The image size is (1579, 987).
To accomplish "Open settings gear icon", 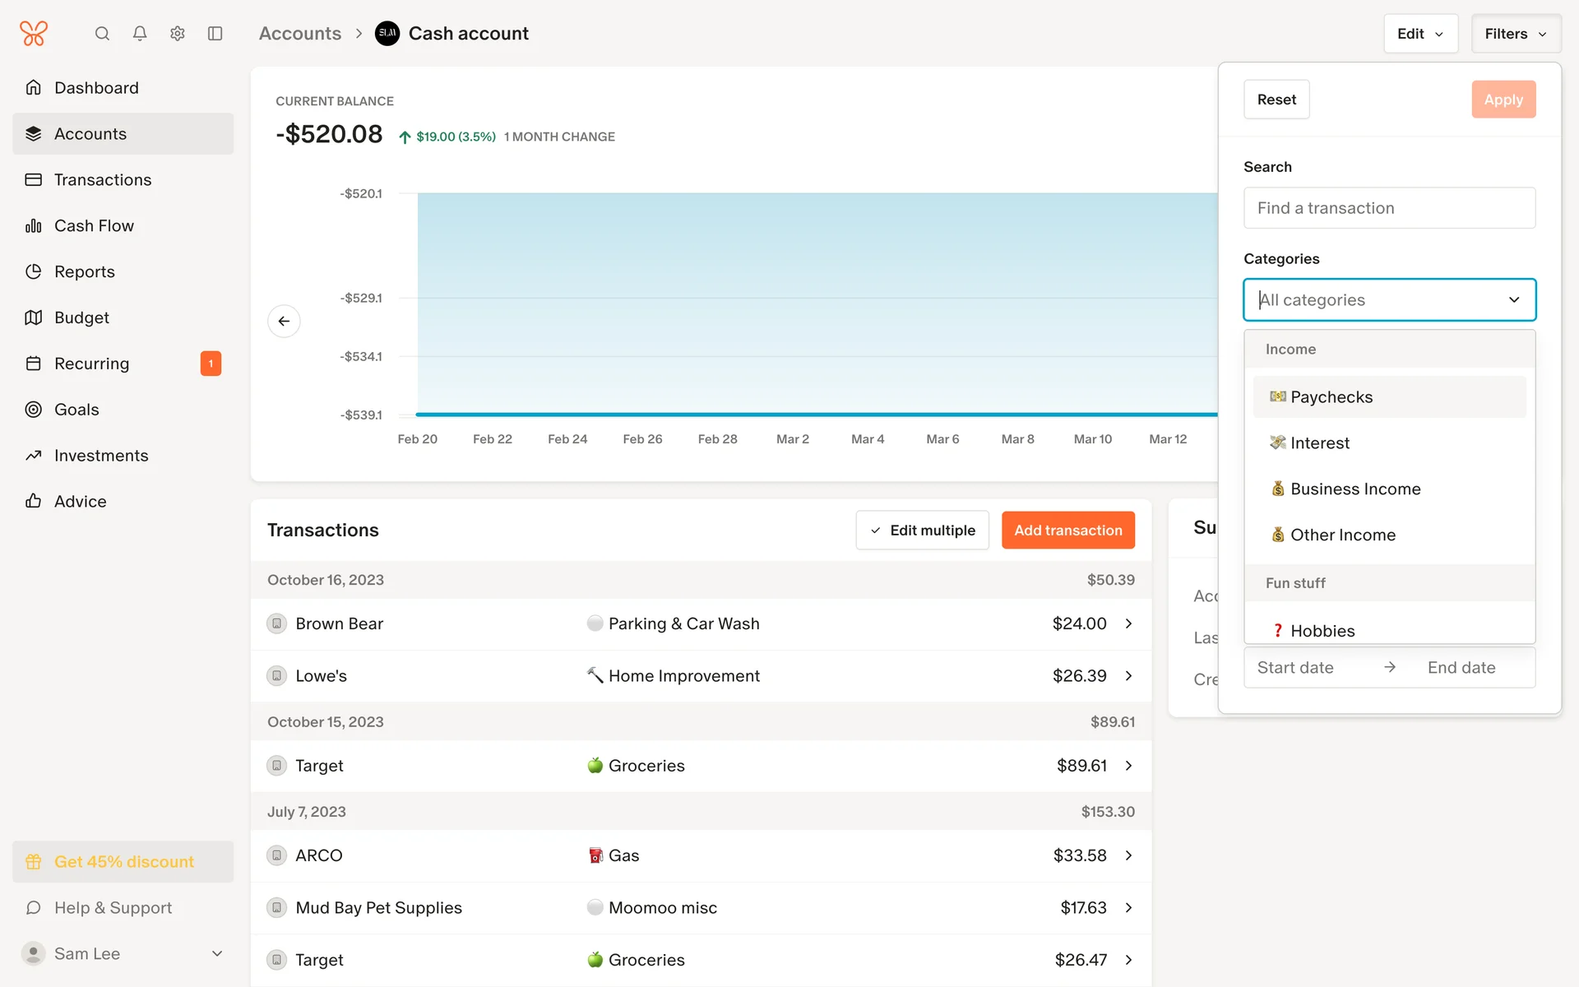I will [178, 34].
